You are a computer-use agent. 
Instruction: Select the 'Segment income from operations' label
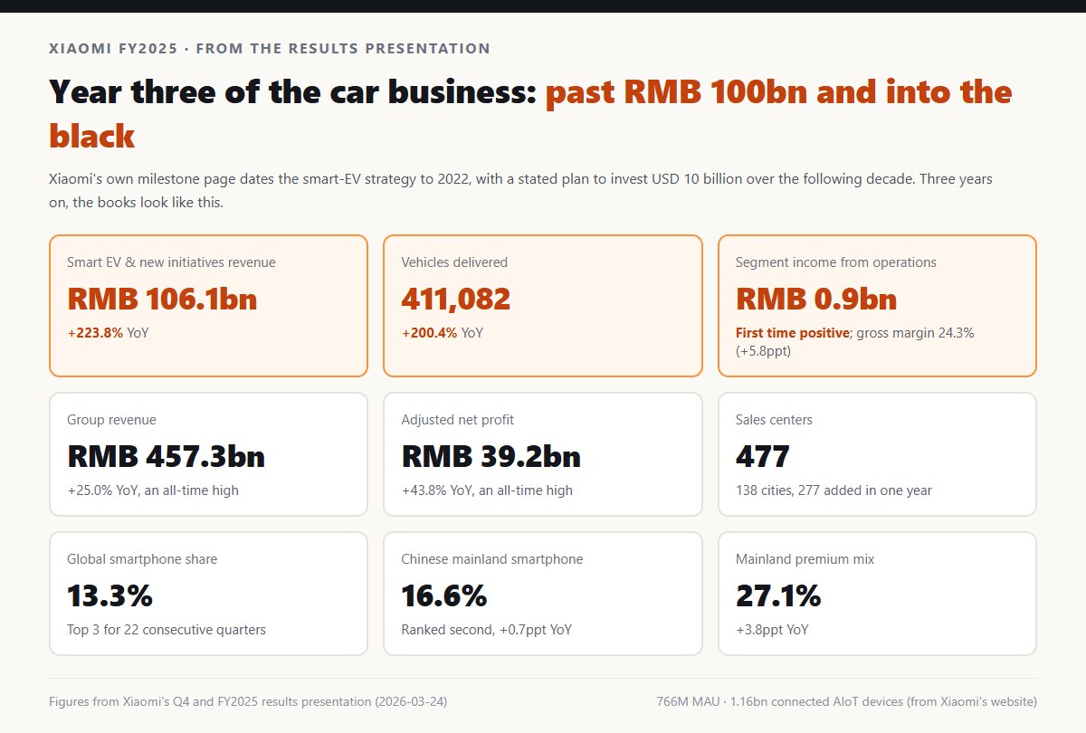(x=836, y=262)
